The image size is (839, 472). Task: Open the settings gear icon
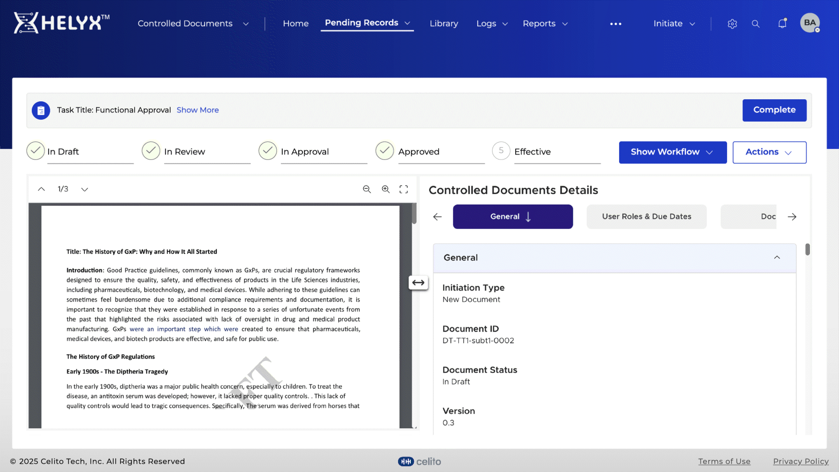click(x=732, y=24)
